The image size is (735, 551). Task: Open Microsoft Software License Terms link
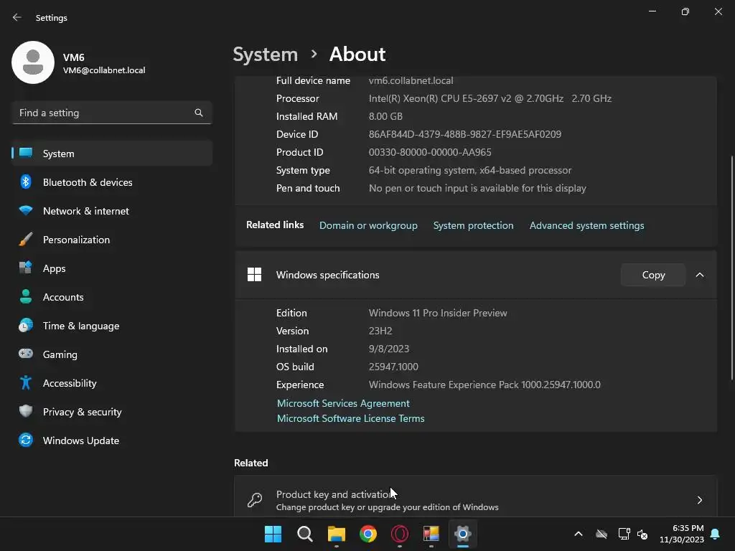[x=350, y=418]
